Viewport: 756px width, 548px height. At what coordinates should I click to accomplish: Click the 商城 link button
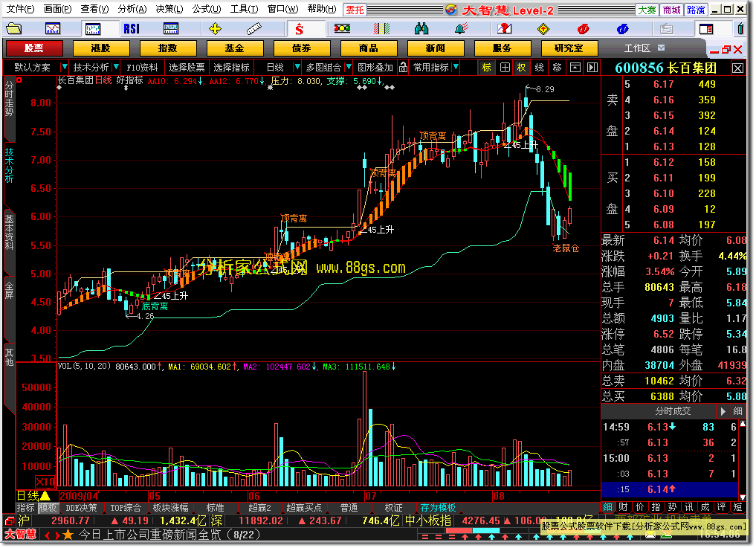coord(671,10)
